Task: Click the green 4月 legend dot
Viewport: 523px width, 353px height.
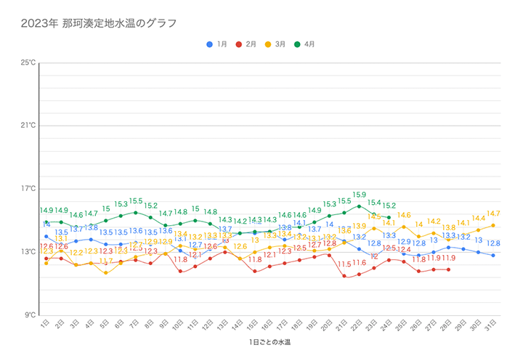Action: [297, 44]
